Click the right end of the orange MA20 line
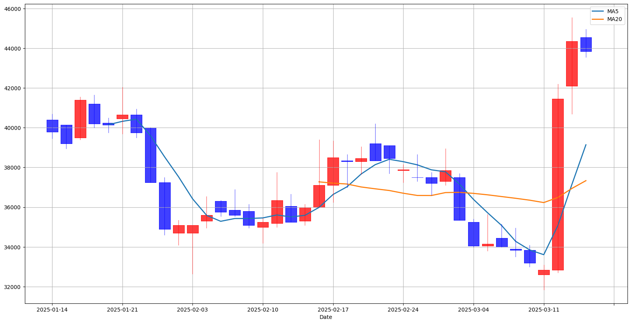This screenshot has height=324, width=631. point(586,180)
